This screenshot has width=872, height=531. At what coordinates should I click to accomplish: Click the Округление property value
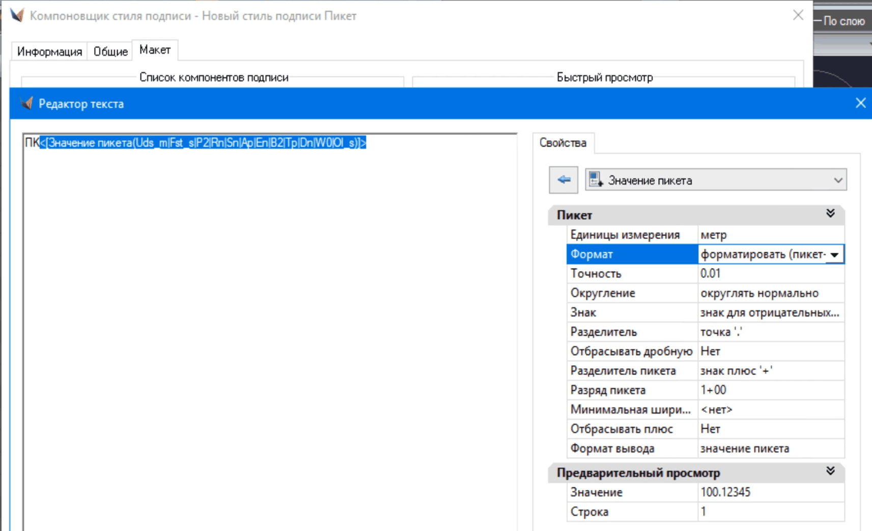770,293
